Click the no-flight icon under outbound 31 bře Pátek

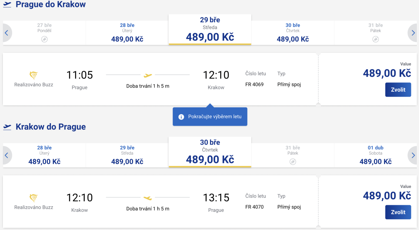[x=375, y=39]
